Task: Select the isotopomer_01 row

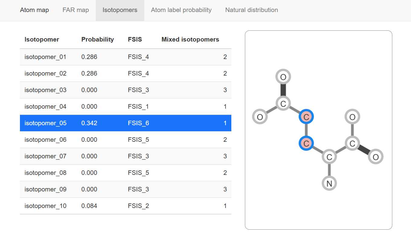Action: pyautogui.click(x=126, y=57)
